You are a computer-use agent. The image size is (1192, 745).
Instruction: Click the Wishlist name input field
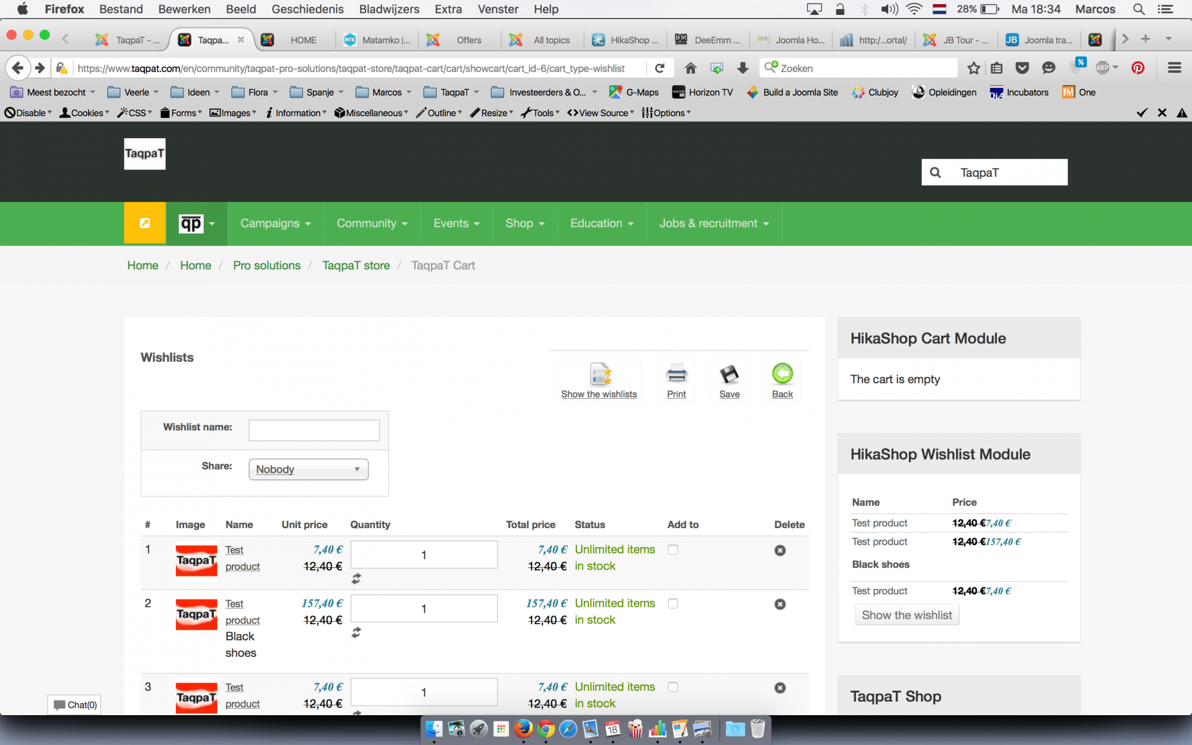point(313,430)
